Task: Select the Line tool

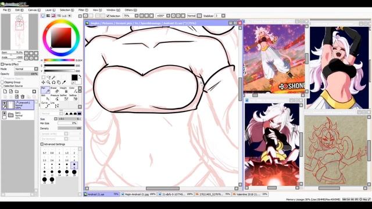Action: pyautogui.click(x=55, y=105)
